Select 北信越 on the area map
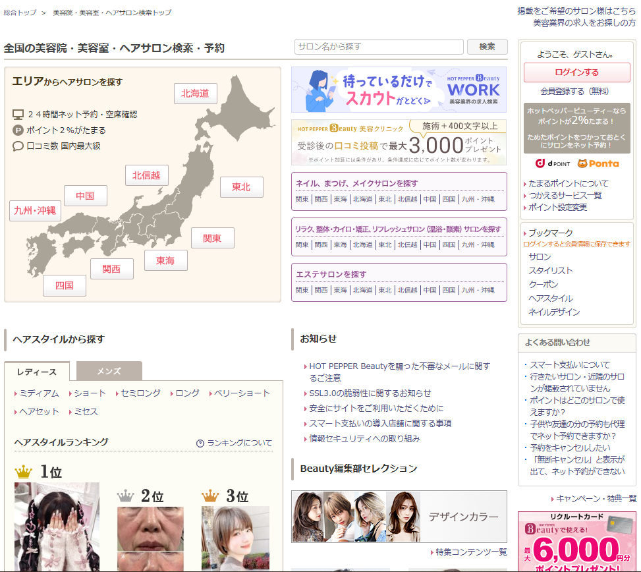Screen dimensions: 641x572 pyautogui.click(x=146, y=175)
